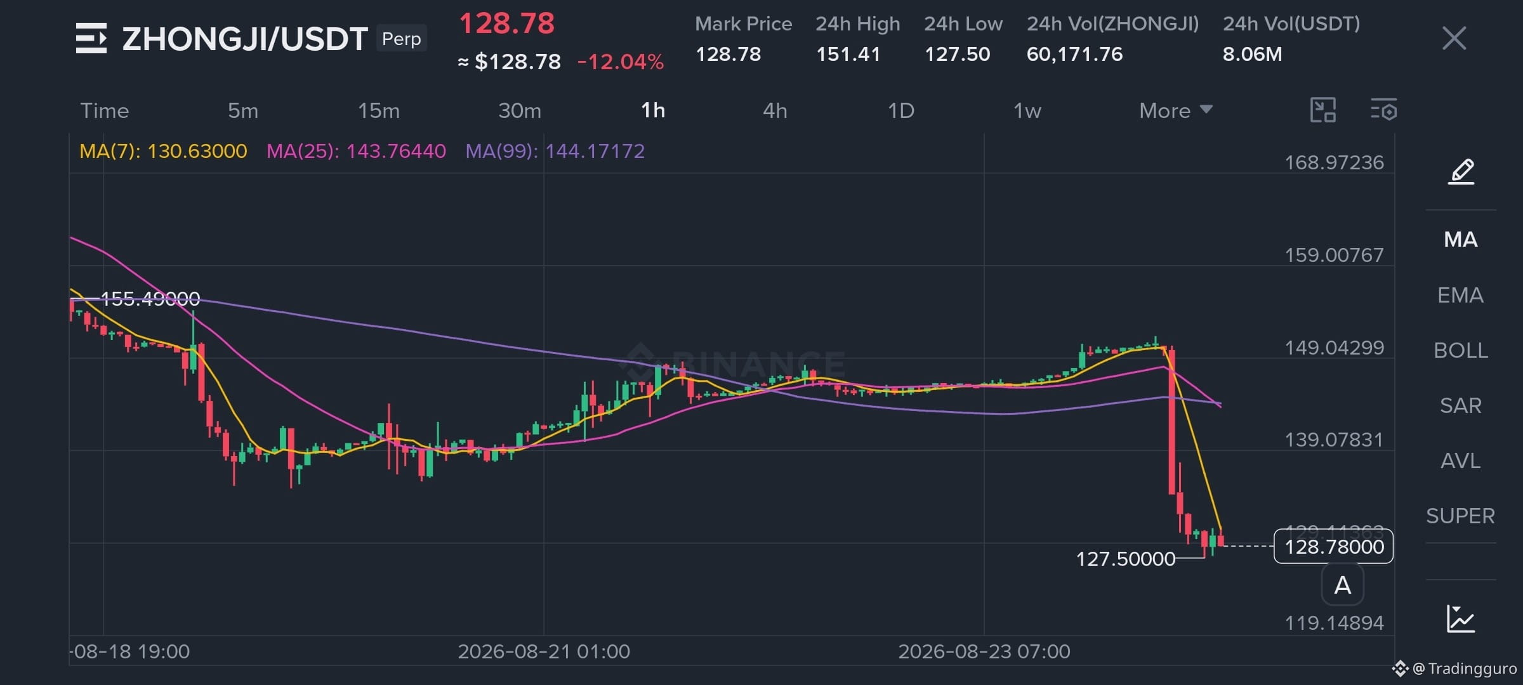Click the 24h Vol(ZHONGJI) value 60,171.76
1523x685 pixels.
[1074, 54]
